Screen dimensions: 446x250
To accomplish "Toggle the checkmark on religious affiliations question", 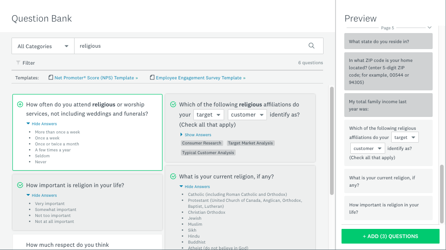I will point(173,105).
